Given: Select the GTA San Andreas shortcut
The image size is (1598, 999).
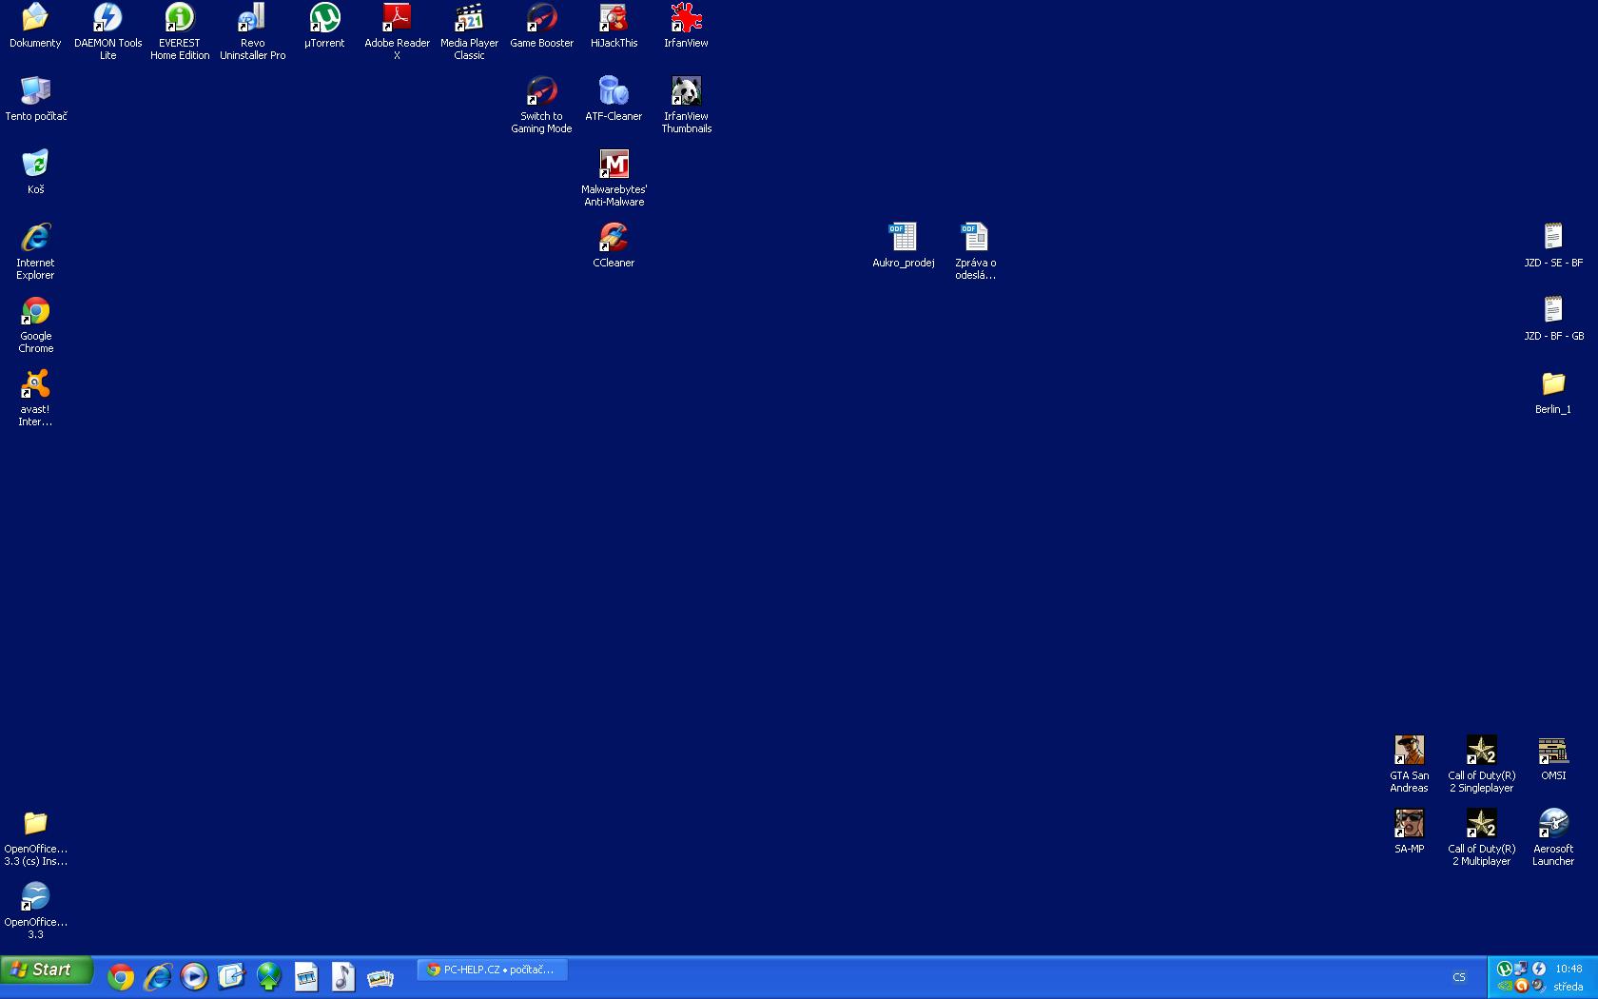Looking at the screenshot, I should pyautogui.click(x=1409, y=751).
